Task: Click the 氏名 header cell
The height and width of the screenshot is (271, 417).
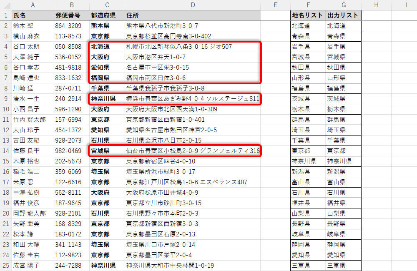Action: click(x=33, y=15)
